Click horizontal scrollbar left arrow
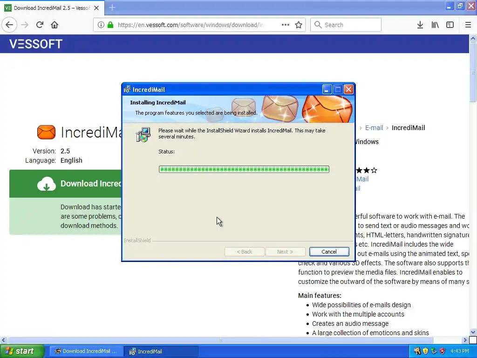 (x=3, y=340)
